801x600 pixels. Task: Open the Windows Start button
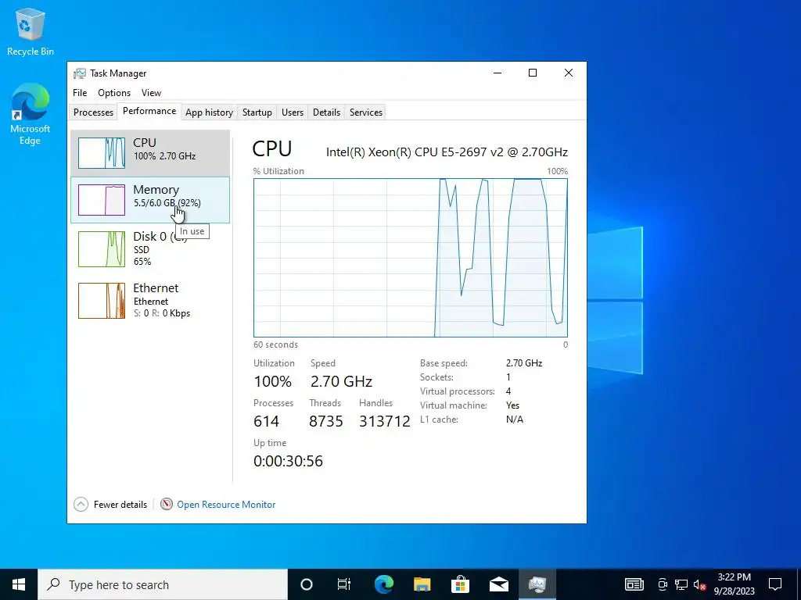tap(19, 584)
